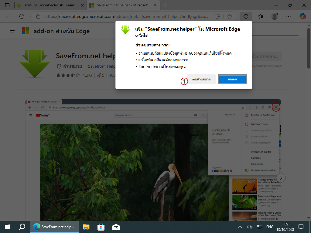Open a new tab with plus button
311x233 pixels.
(x=165, y=5)
